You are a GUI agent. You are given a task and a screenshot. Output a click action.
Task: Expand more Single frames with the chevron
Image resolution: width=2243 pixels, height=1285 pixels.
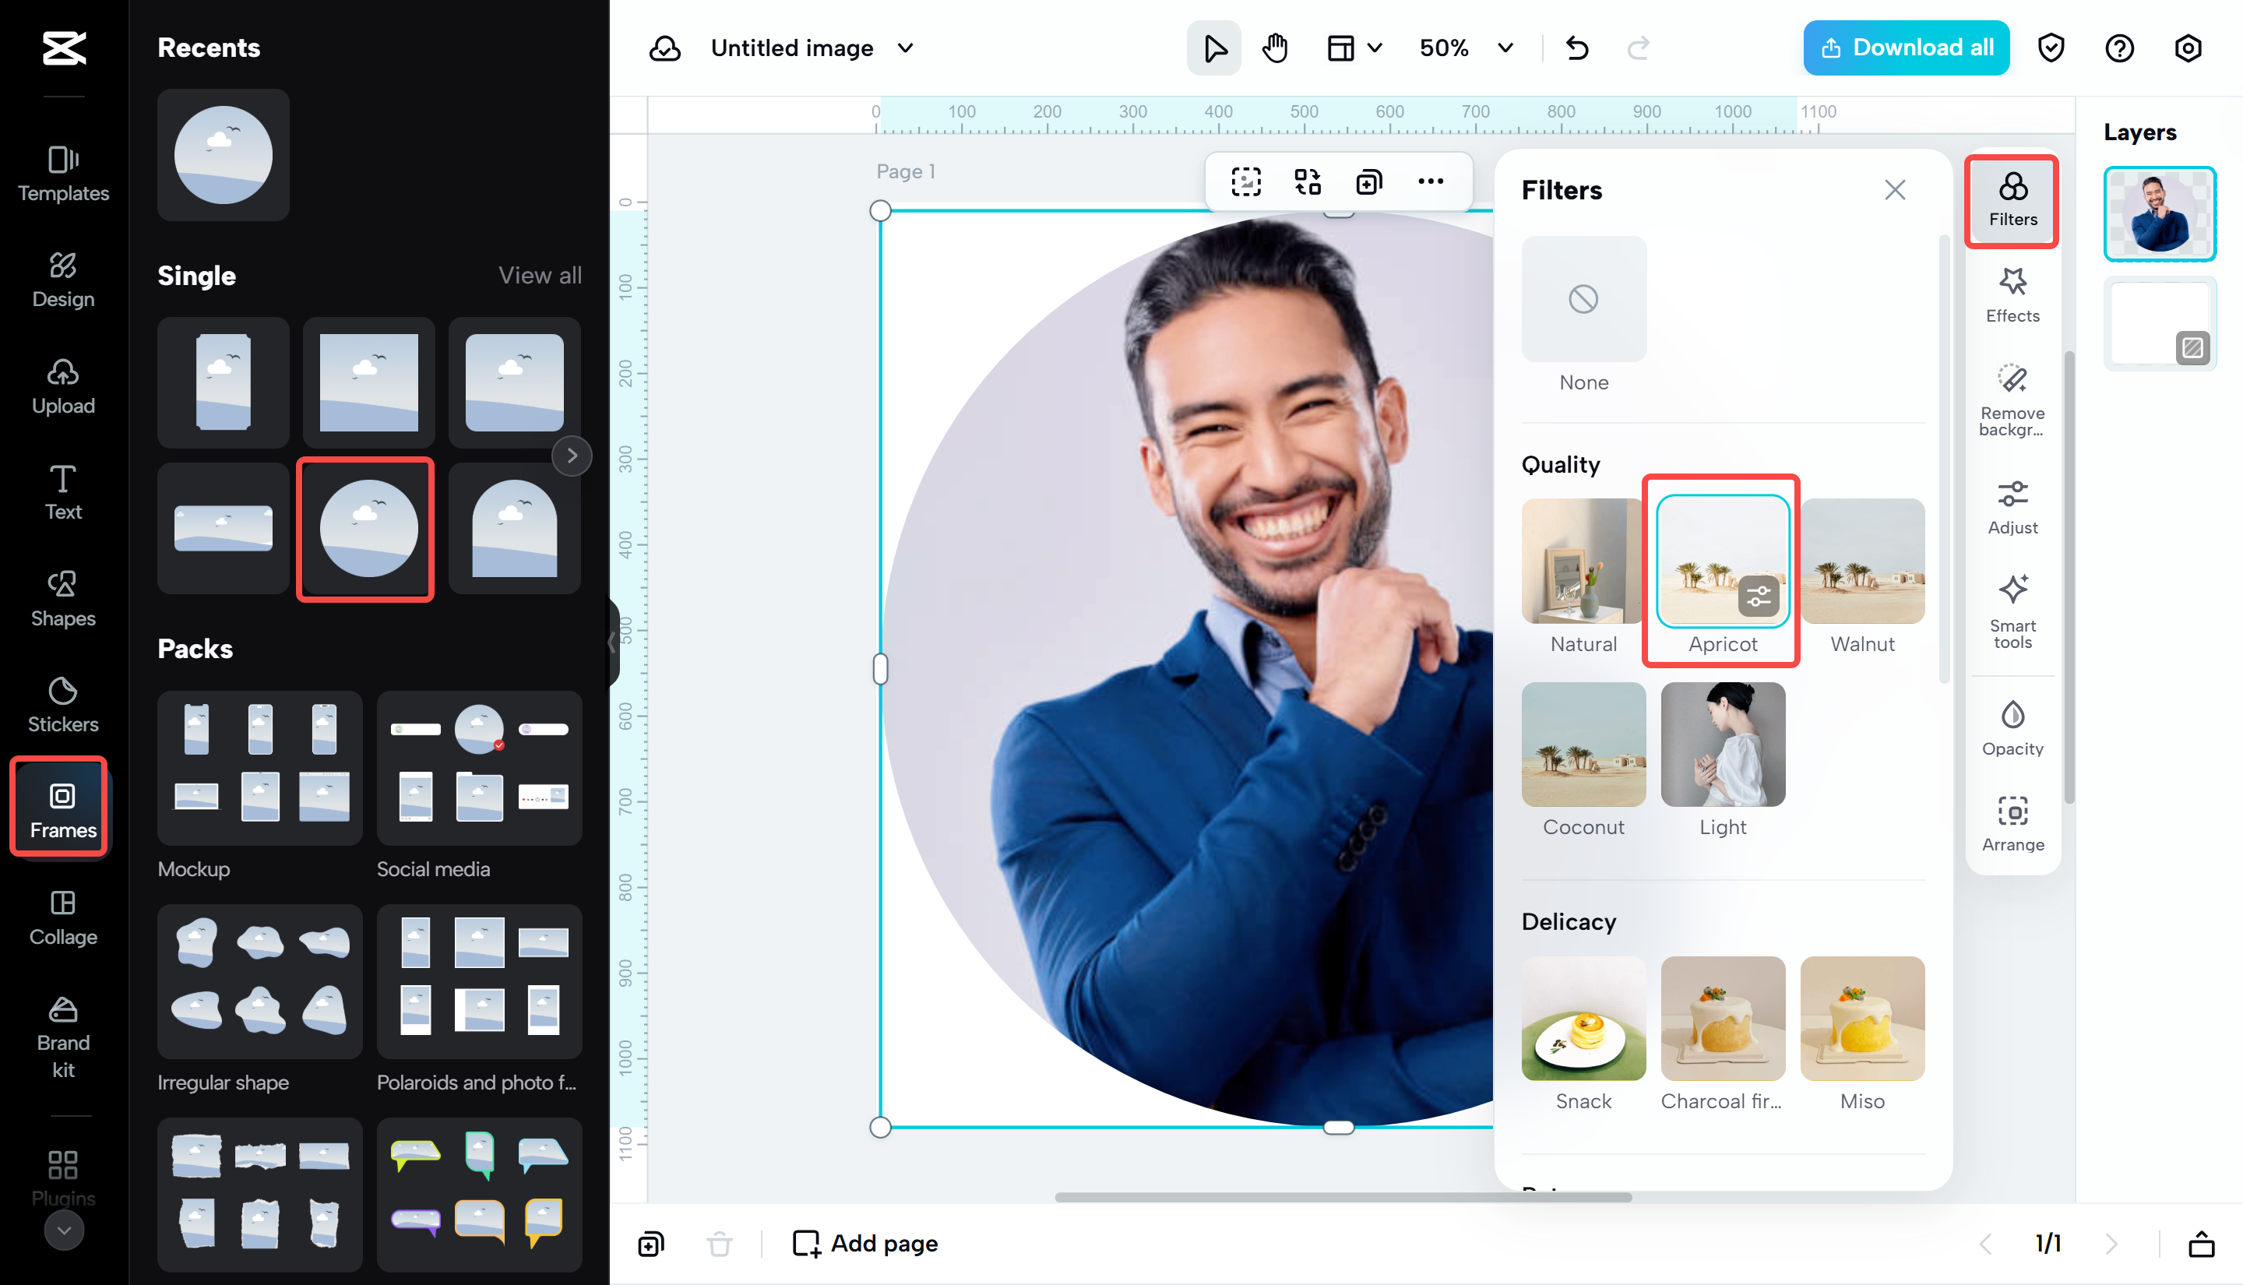572,456
